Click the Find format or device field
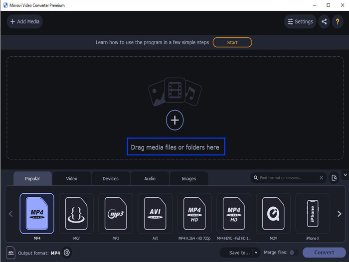Screen dimensions: 349x262 point(288,178)
